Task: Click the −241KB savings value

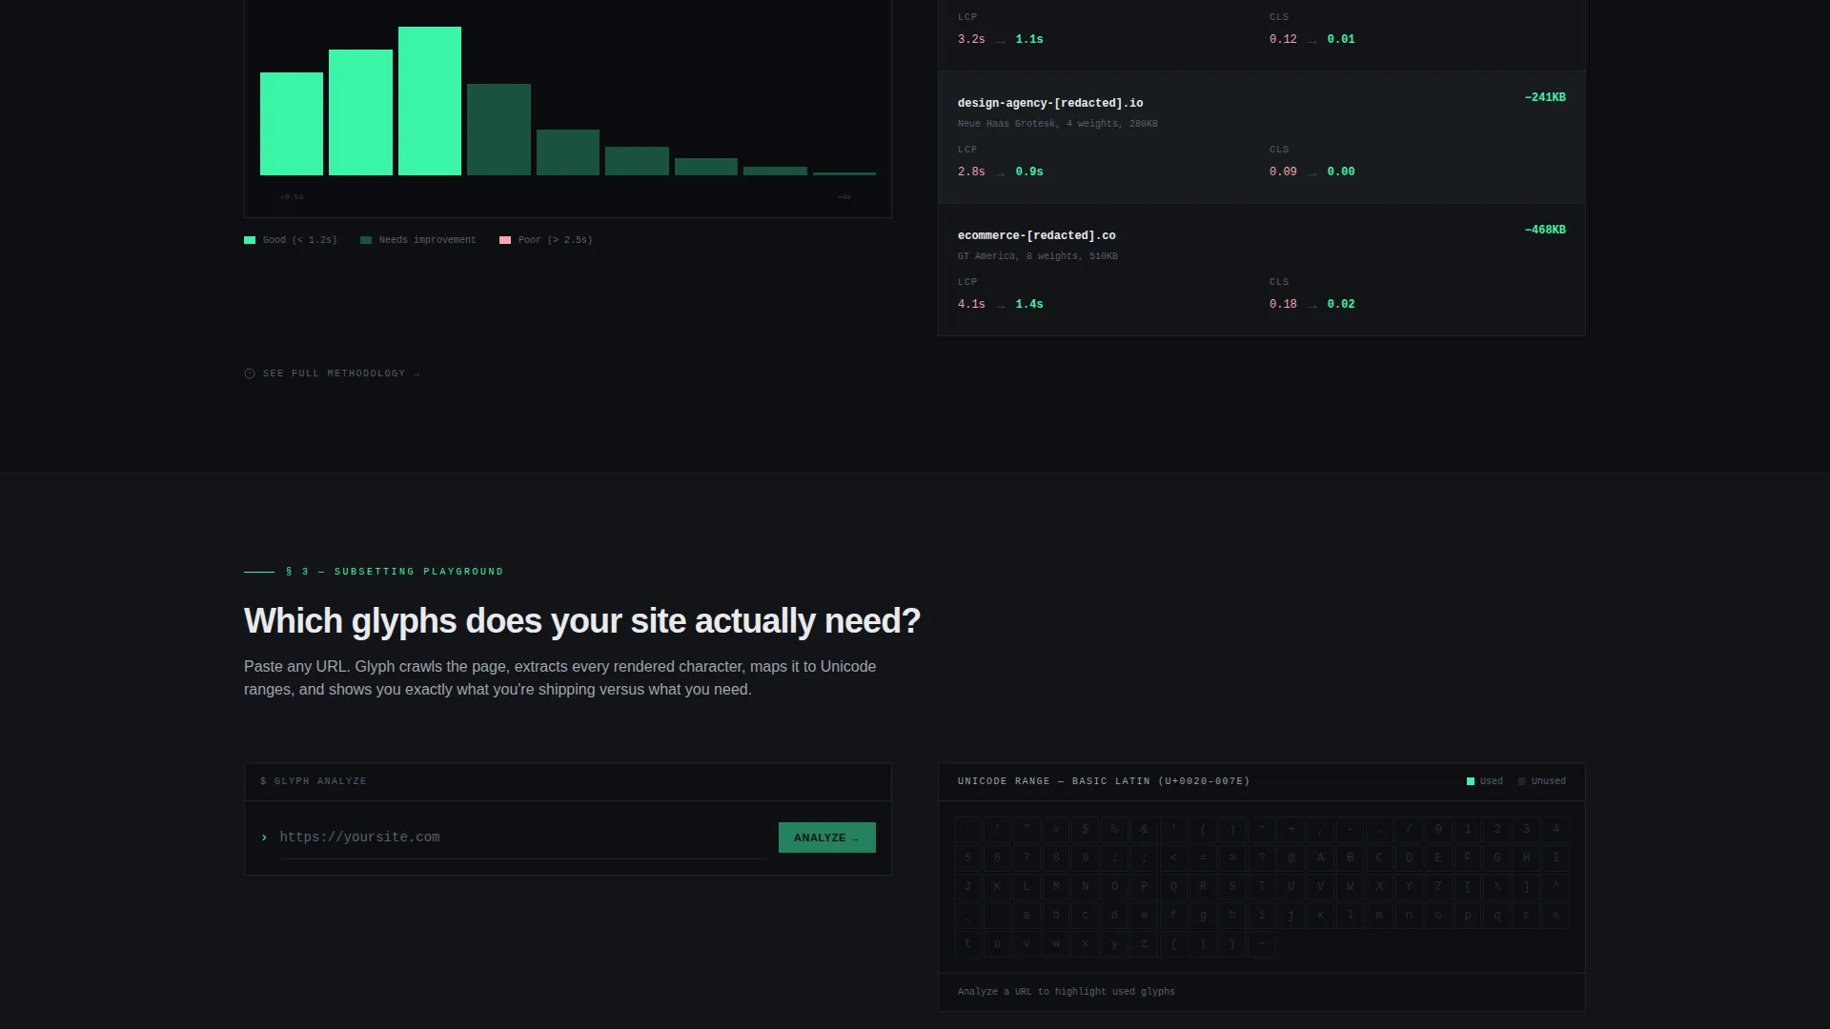Action: 1545,97
